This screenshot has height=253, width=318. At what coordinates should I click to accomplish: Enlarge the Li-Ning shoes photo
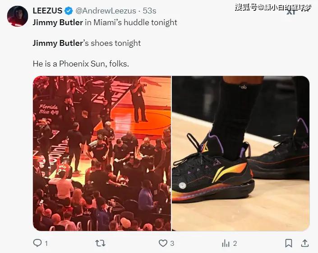(x=241, y=153)
